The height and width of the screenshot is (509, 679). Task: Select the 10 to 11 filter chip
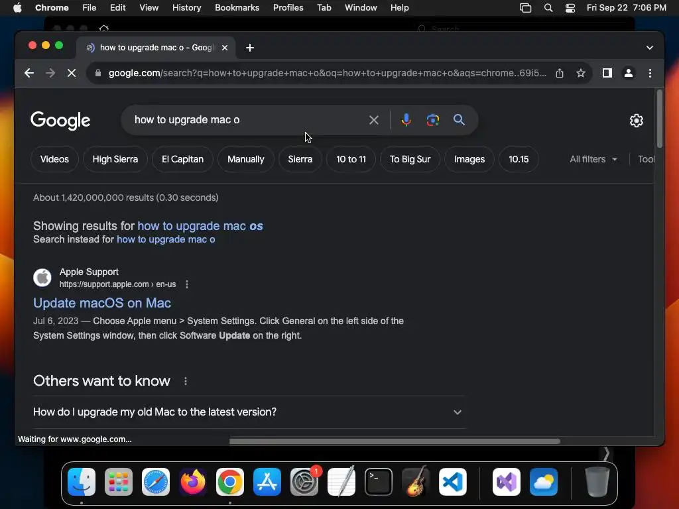pyautogui.click(x=351, y=159)
